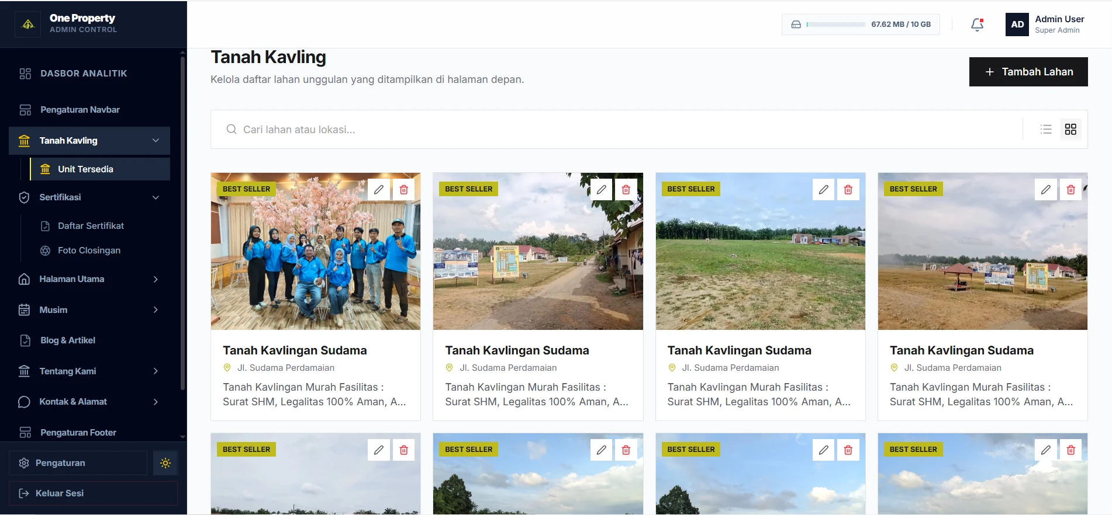The image size is (1112, 515).
Task: Collapse the Tanah Kavling menu chevron
Action: 156,141
